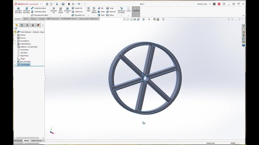Click the Rebuild traffic light icon
Screen dimensions: 259x145
point(69,4)
